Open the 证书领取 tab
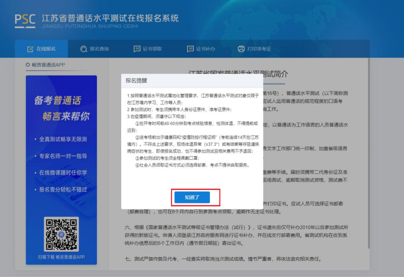The image size is (404, 277). click(152, 49)
